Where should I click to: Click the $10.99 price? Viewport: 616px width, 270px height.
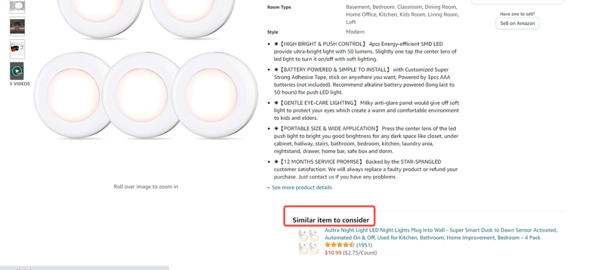(333, 252)
